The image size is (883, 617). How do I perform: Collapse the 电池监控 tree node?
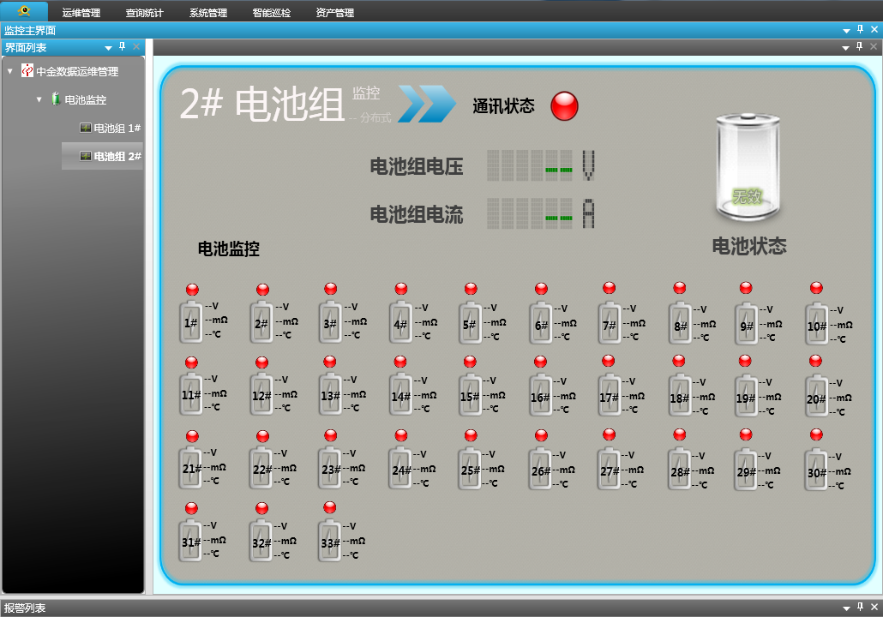click(x=40, y=99)
